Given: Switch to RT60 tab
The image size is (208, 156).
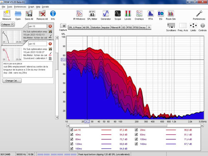Looking at the screenshot, I should 129,28.
